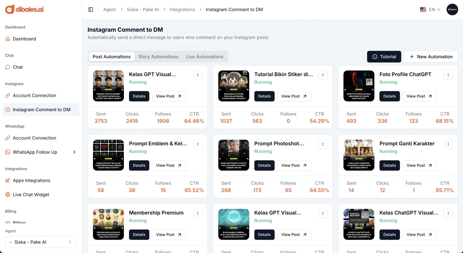Toggle the sidebar collapse icon
This screenshot has width=463, height=253.
click(x=91, y=10)
